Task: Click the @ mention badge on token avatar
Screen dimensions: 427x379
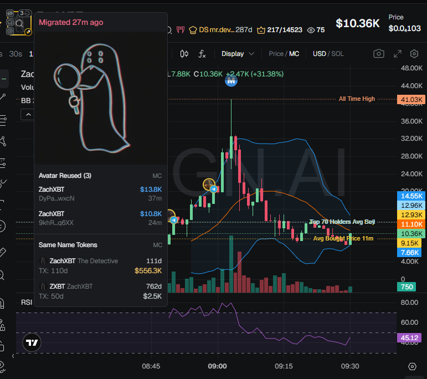Action: [x=10, y=31]
